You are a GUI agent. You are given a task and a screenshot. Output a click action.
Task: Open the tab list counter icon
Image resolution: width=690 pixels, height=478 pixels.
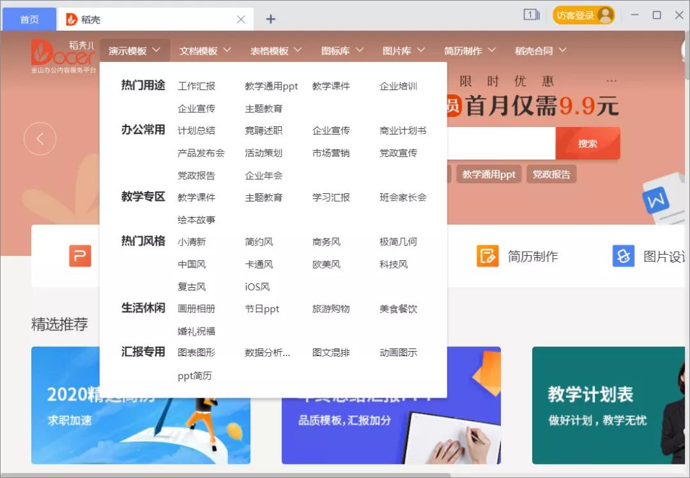click(532, 14)
